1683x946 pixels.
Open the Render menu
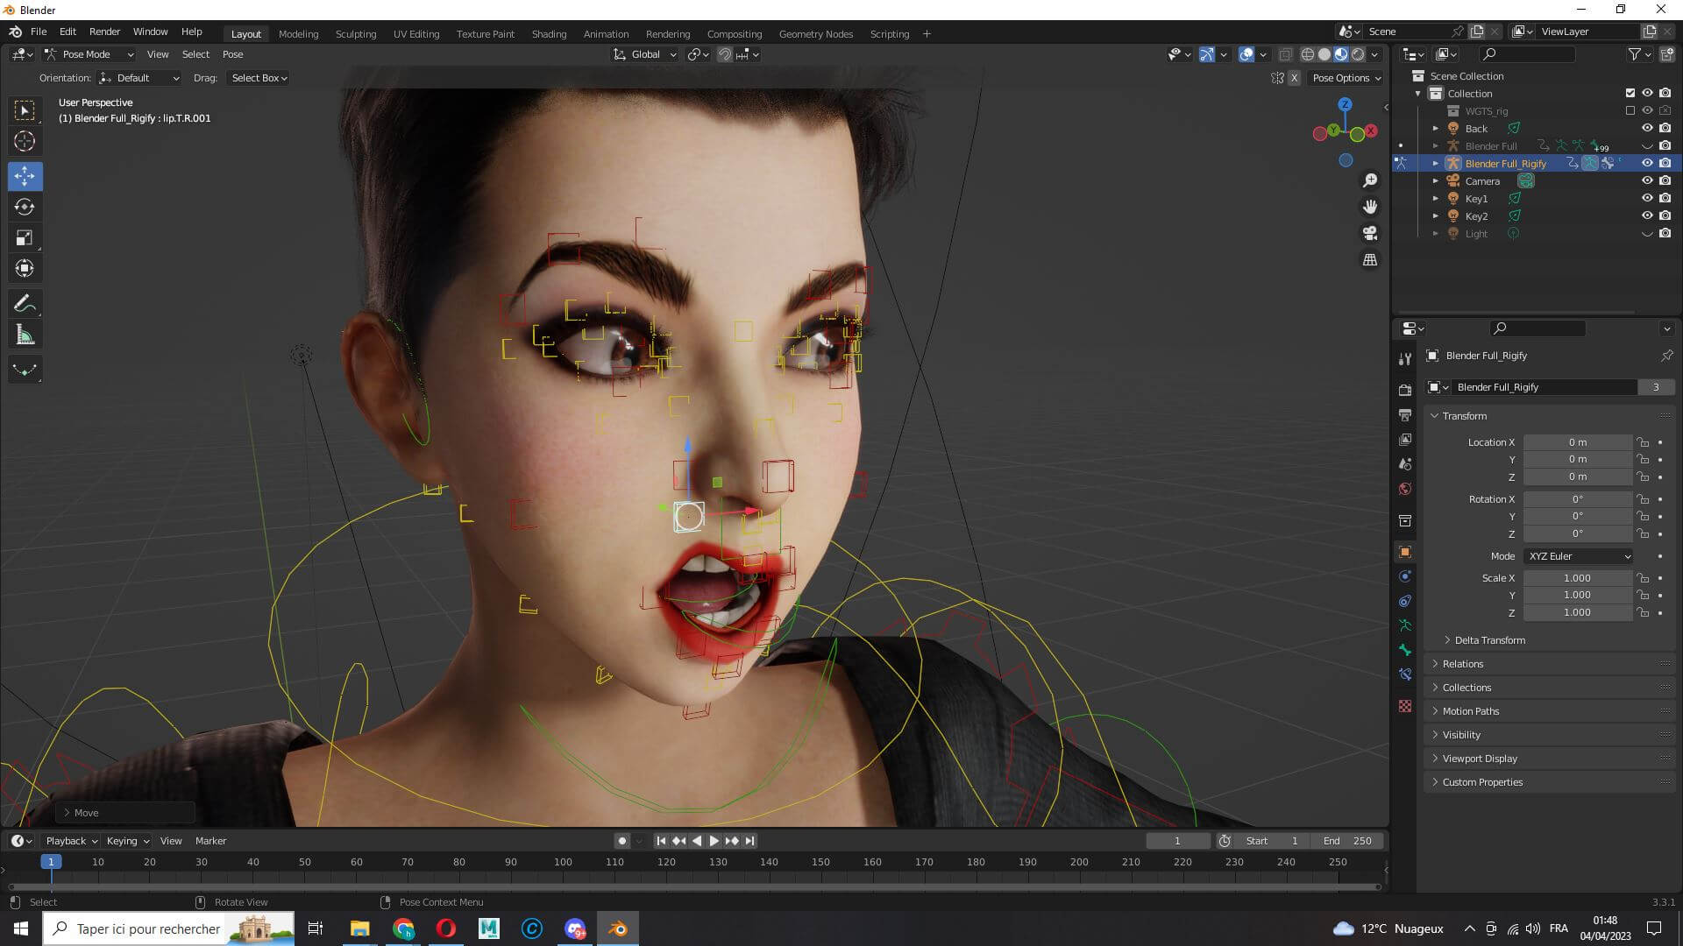[104, 32]
